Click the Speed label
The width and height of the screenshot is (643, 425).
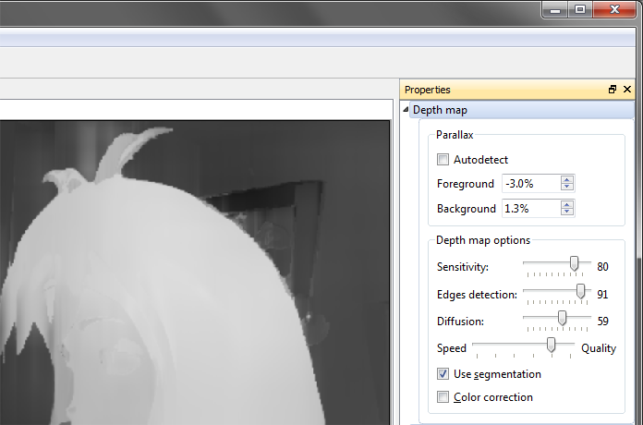click(452, 348)
